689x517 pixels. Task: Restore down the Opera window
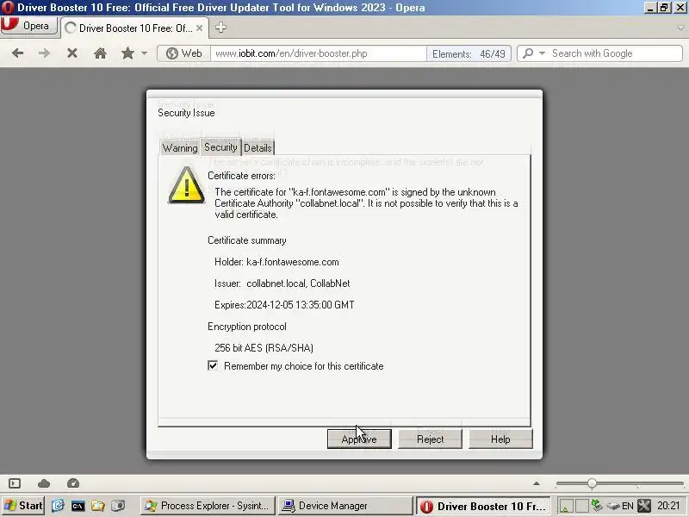tap(664, 8)
